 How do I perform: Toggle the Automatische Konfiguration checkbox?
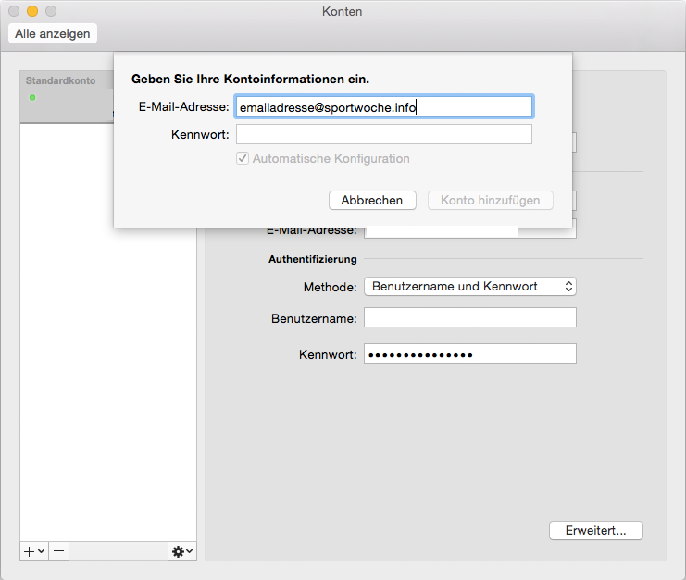[243, 158]
